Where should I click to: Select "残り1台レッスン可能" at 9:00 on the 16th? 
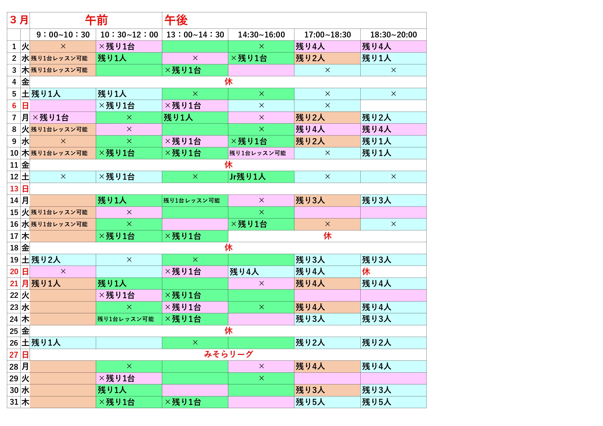(x=59, y=224)
